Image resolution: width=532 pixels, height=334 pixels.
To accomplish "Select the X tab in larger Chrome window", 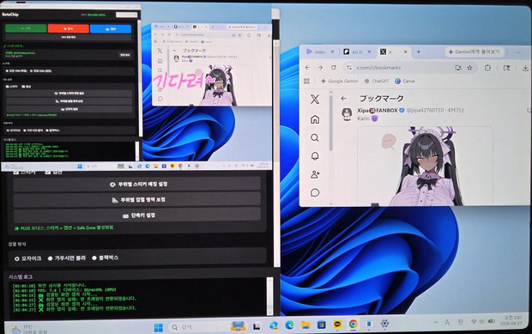I will coord(390,52).
